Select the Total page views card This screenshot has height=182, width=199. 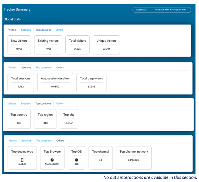pyautogui.click(x=91, y=82)
